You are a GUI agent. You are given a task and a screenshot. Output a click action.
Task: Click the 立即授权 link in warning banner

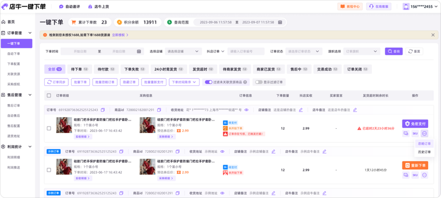point(120,35)
